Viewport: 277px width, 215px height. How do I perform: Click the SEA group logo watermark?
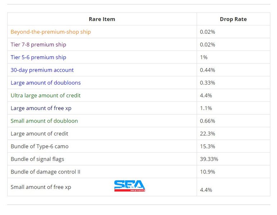(x=129, y=186)
